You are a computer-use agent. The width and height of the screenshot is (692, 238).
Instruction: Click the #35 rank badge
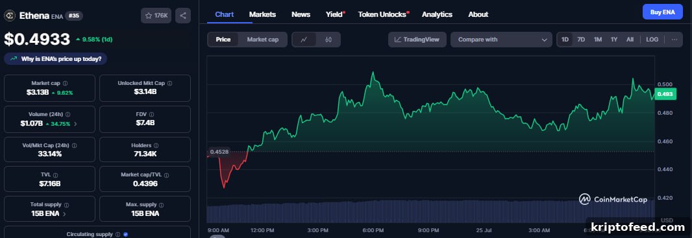[74, 16]
